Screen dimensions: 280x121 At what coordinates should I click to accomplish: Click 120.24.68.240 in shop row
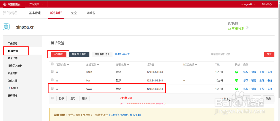coord(155,72)
